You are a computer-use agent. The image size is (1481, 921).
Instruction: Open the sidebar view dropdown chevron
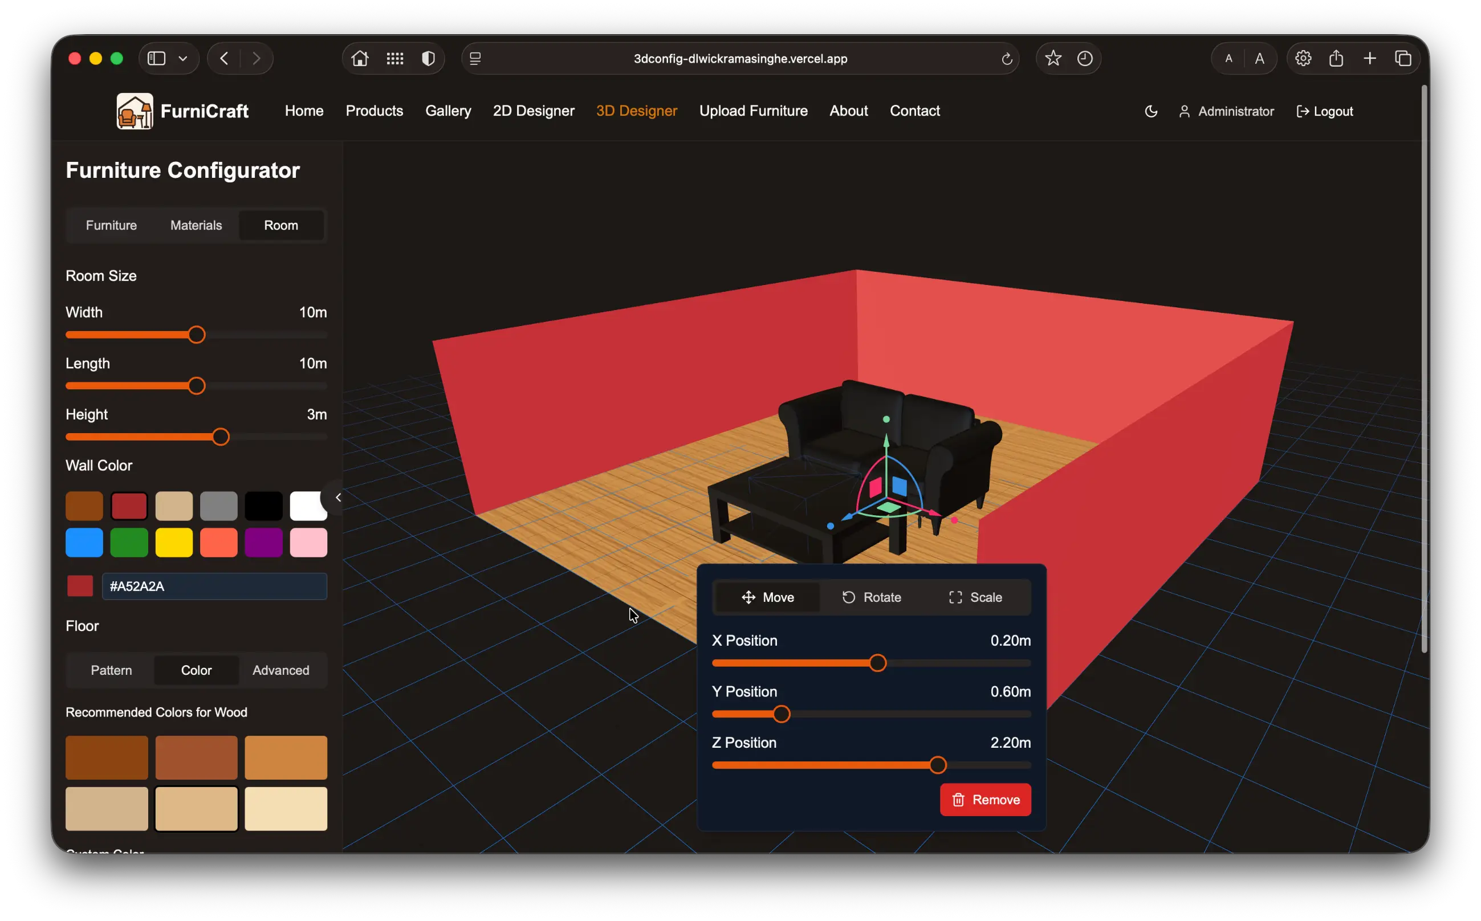pyautogui.click(x=184, y=59)
